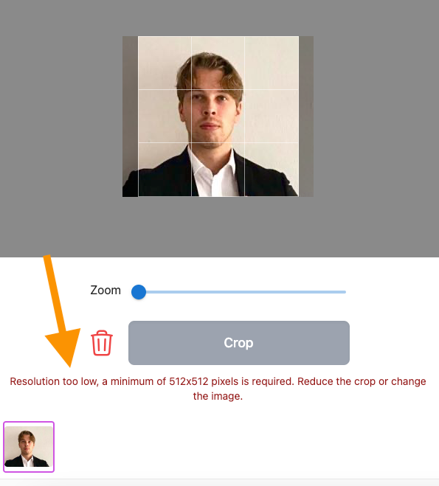
Task: Click the Zoom label next to the slider
Action: (106, 291)
